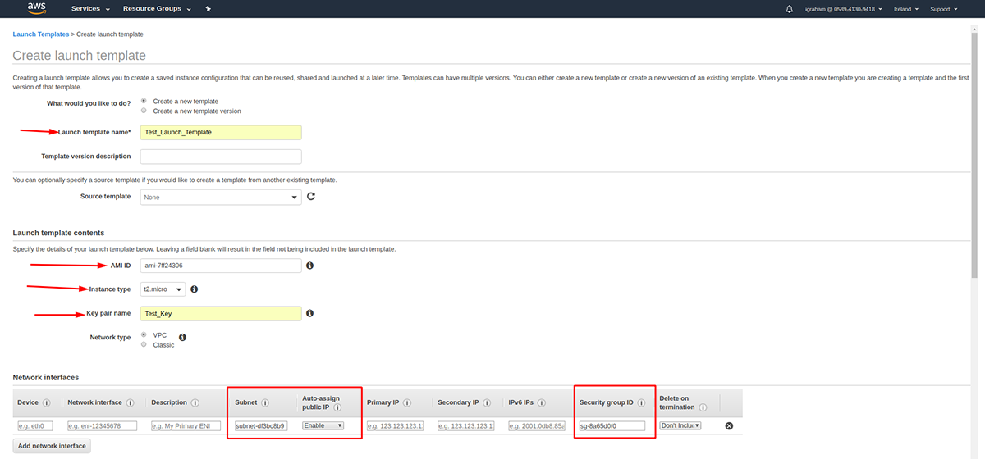Select Classic network type
The height and width of the screenshot is (459, 985).
[144, 344]
